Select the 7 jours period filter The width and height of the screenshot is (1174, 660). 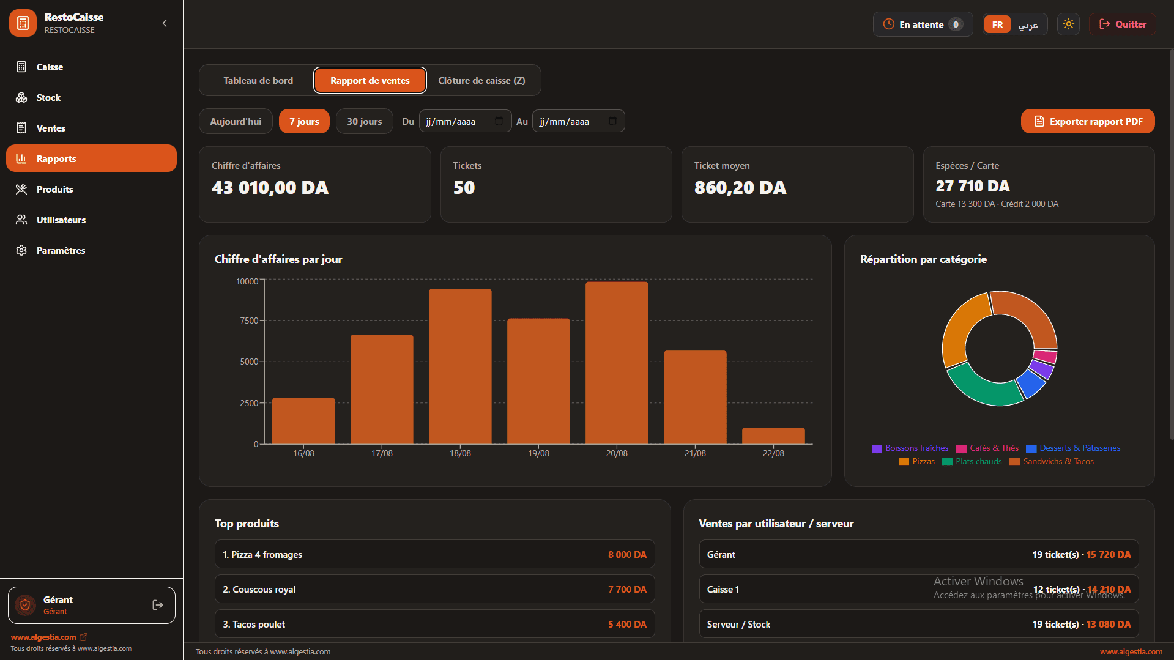click(304, 121)
